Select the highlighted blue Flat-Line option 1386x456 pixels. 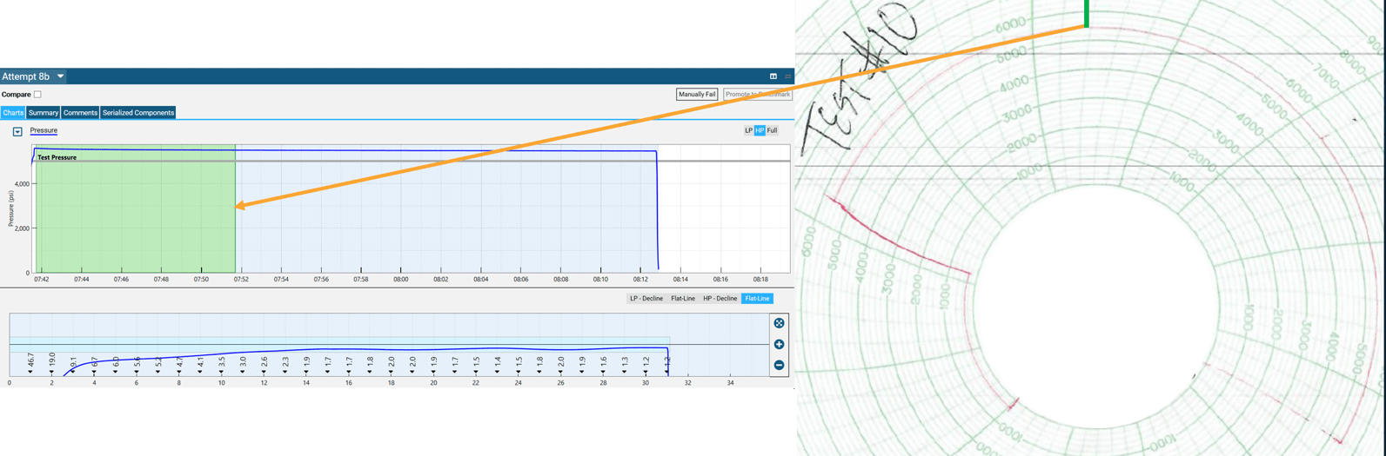757,298
